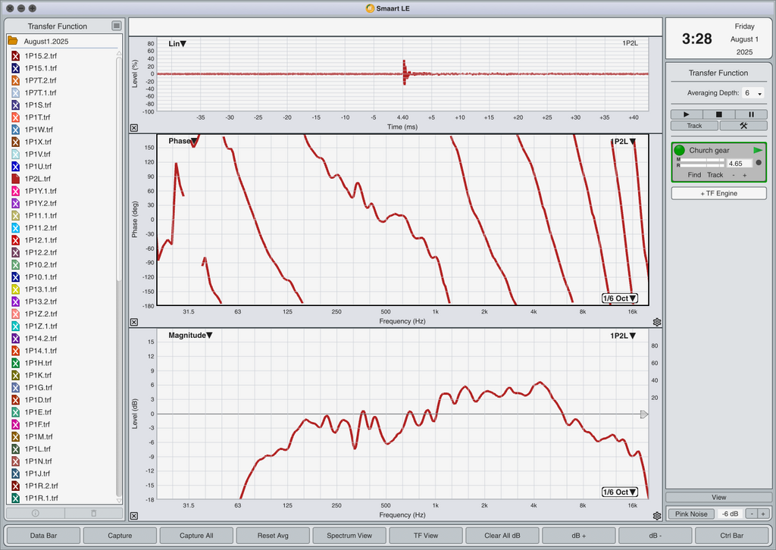
Task: Click the View button in right panel
Action: (x=718, y=497)
